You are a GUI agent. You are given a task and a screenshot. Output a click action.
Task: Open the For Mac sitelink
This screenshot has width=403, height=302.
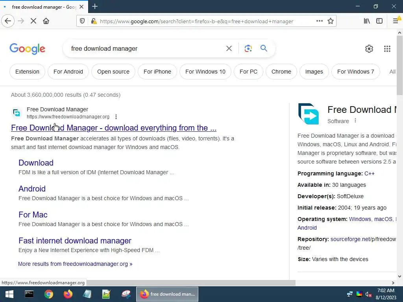33,215
